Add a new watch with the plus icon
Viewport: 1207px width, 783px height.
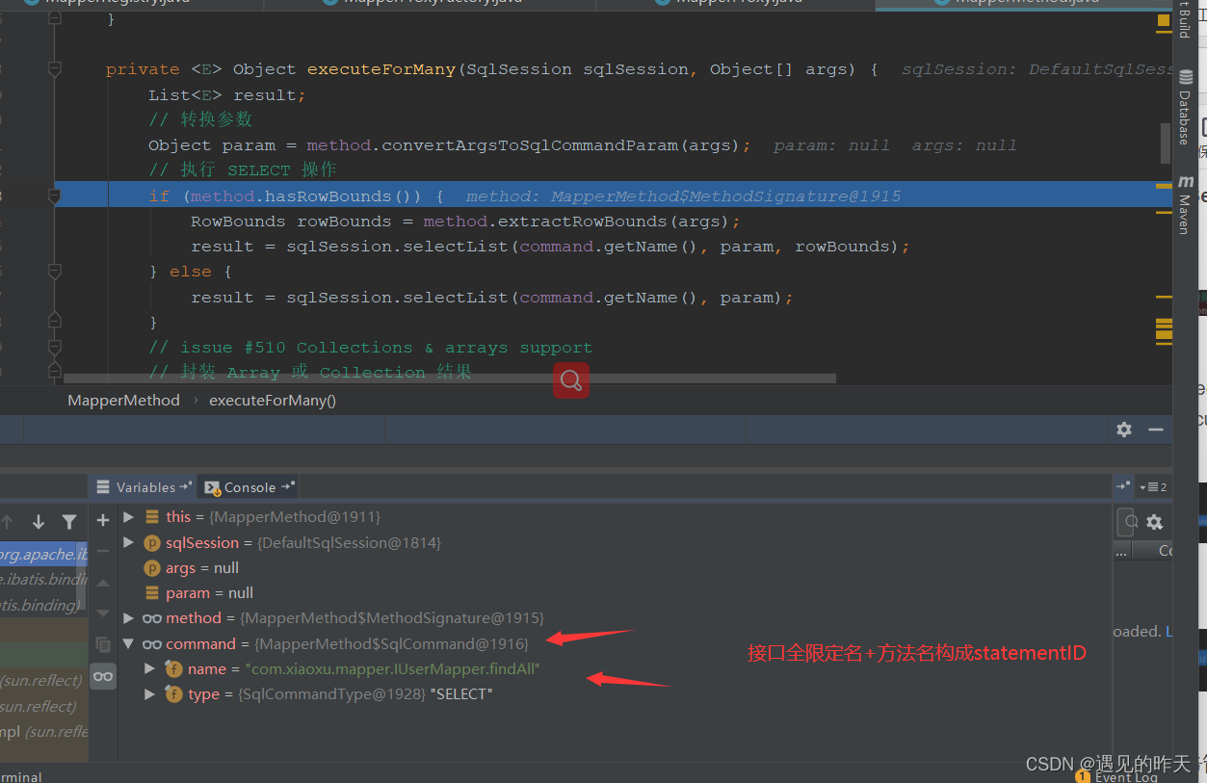[x=103, y=520]
